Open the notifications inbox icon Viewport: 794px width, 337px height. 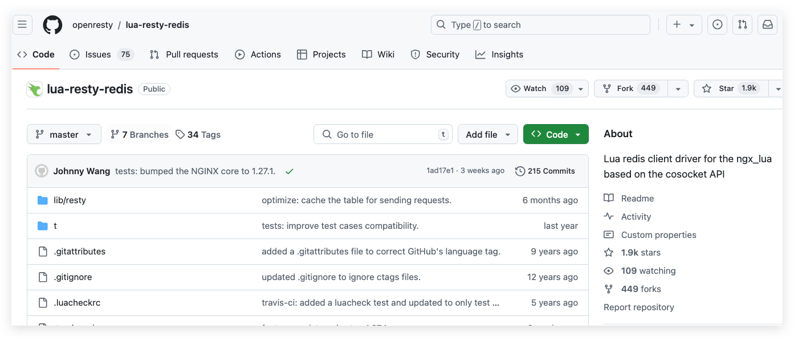pos(768,24)
